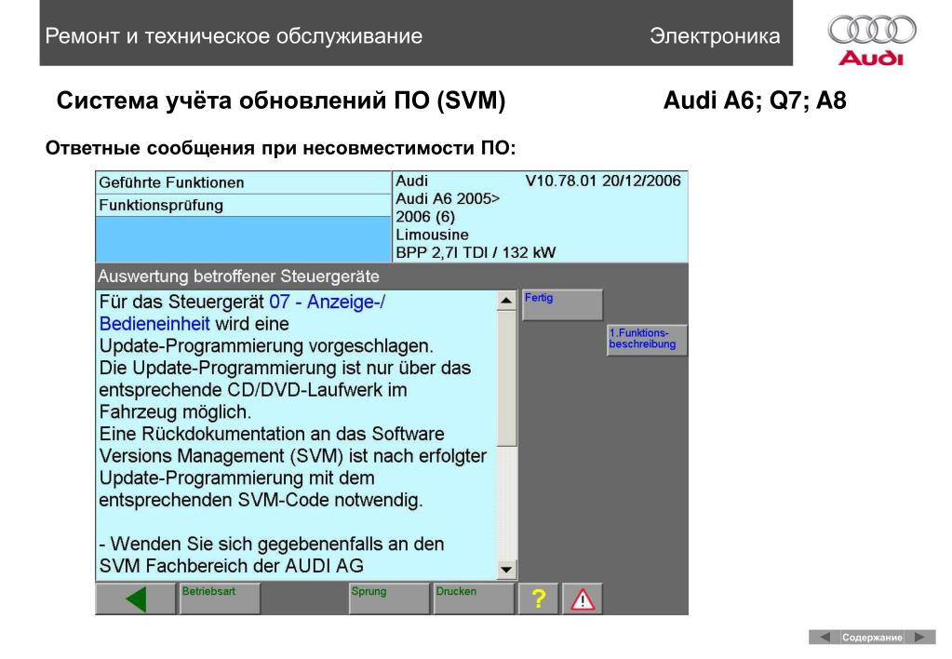Click 'BPP 2,7l TDI / 132 kW' line
Image resolution: width=952 pixels, height=659 pixels.
[476, 252]
